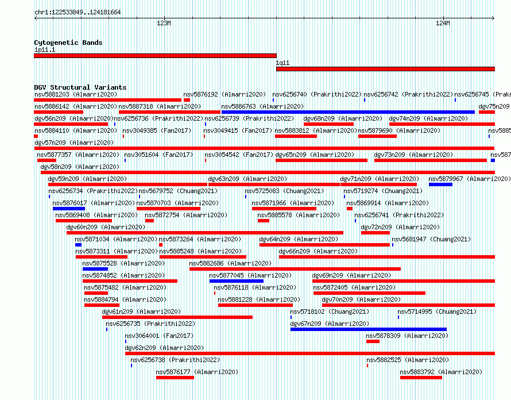Select nsv5870703 (Almarri2020) label
Image resolution: width=511 pixels, height=400 pixels.
click(x=177, y=203)
